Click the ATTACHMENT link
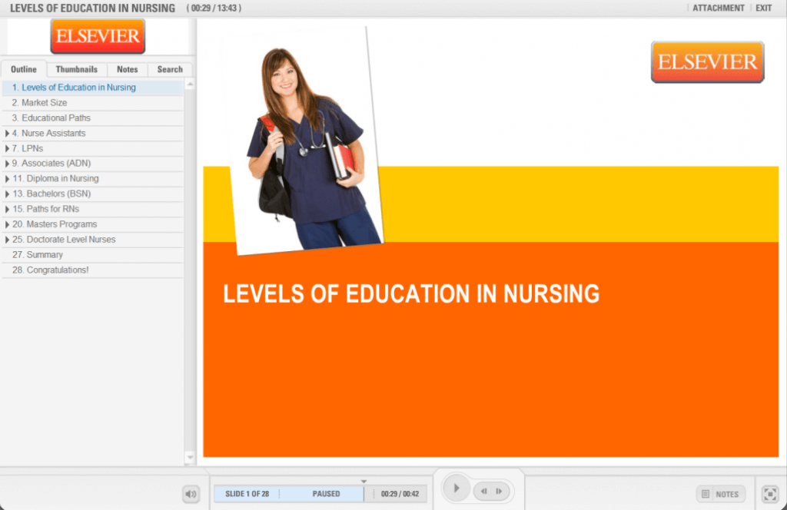The image size is (787, 510). click(719, 8)
